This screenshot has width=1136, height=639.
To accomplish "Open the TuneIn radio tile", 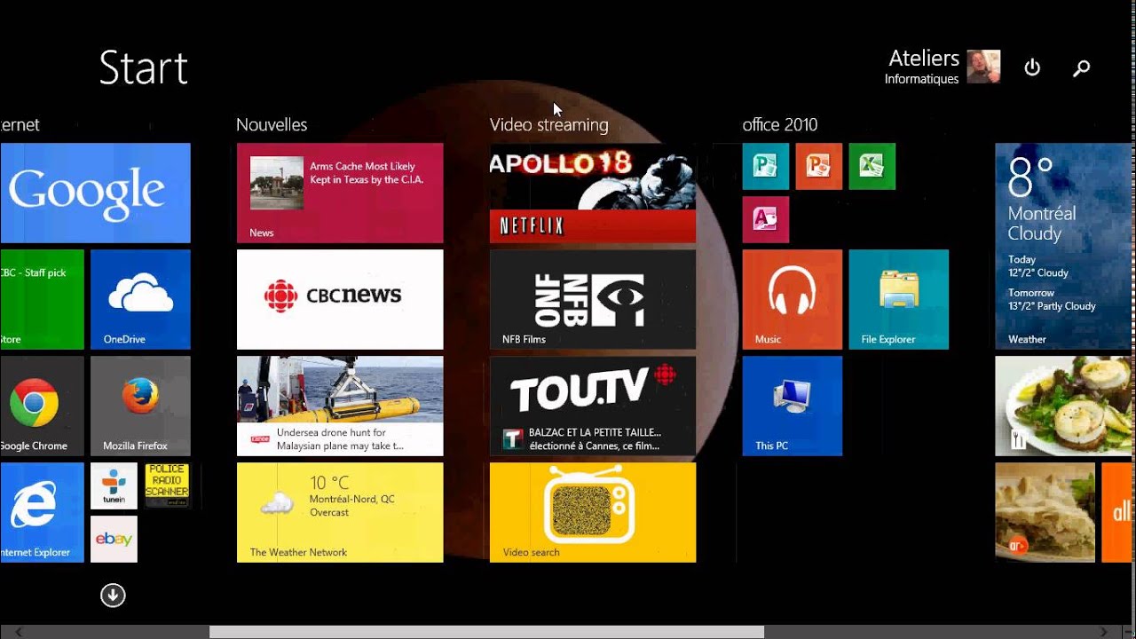I will pyautogui.click(x=114, y=485).
